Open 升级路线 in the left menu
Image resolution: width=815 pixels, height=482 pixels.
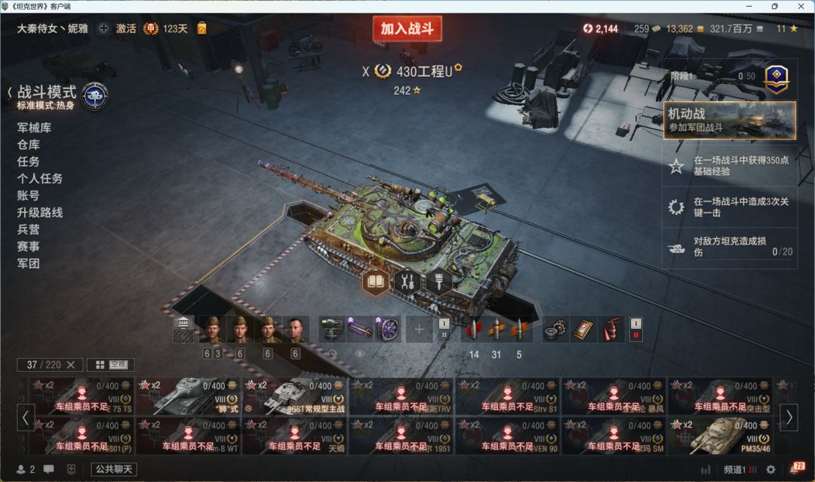point(40,213)
